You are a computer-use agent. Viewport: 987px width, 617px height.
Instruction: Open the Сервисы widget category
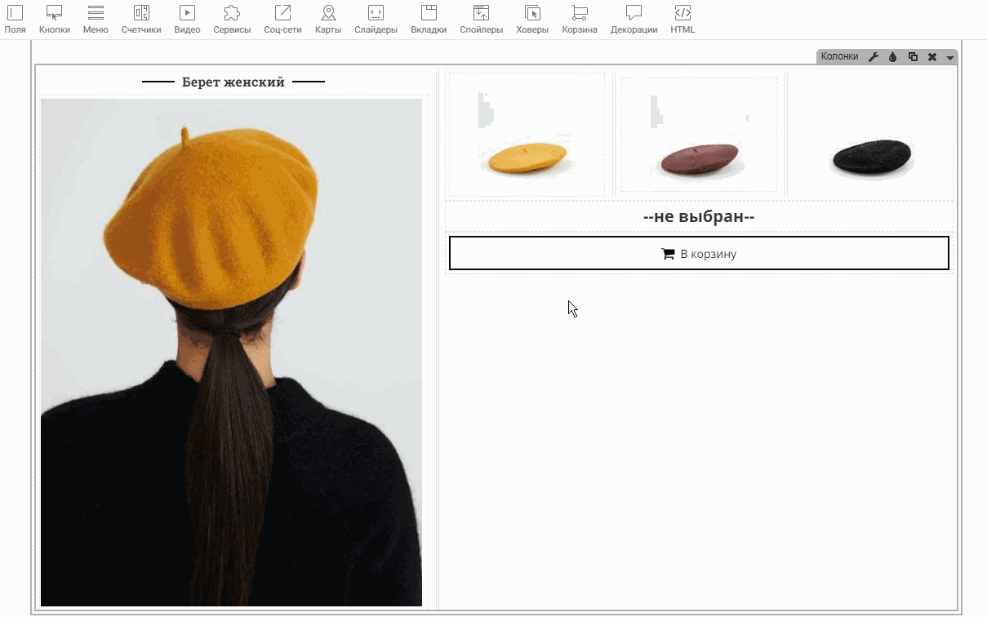point(232,19)
